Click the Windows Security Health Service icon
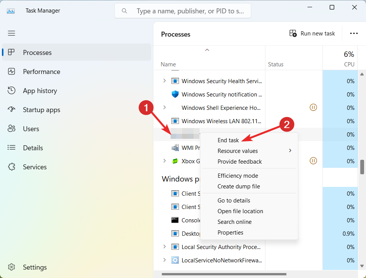 point(175,81)
